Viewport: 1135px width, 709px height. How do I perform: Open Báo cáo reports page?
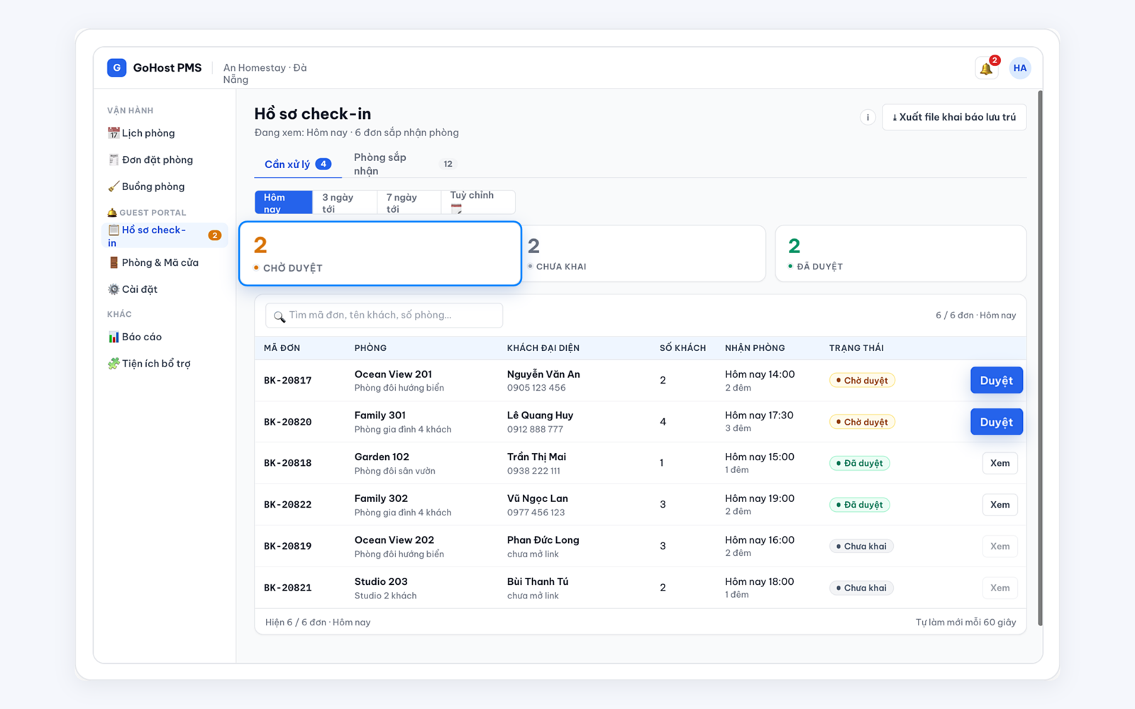(x=135, y=337)
